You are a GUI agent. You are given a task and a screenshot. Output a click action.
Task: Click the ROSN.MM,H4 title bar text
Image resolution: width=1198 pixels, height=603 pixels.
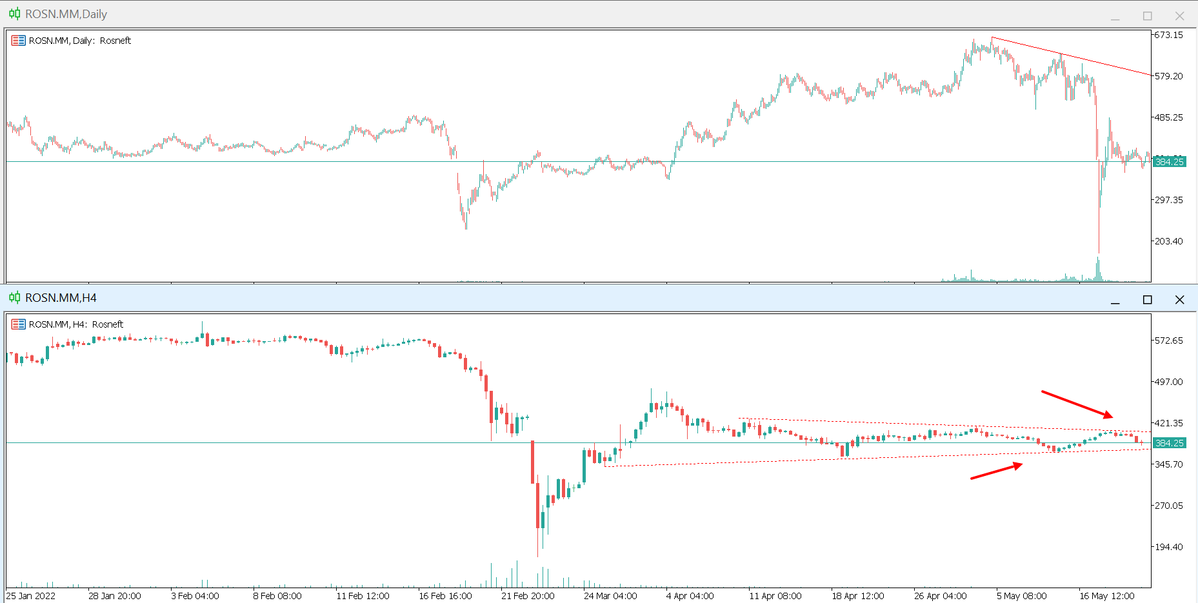coord(61,298)
